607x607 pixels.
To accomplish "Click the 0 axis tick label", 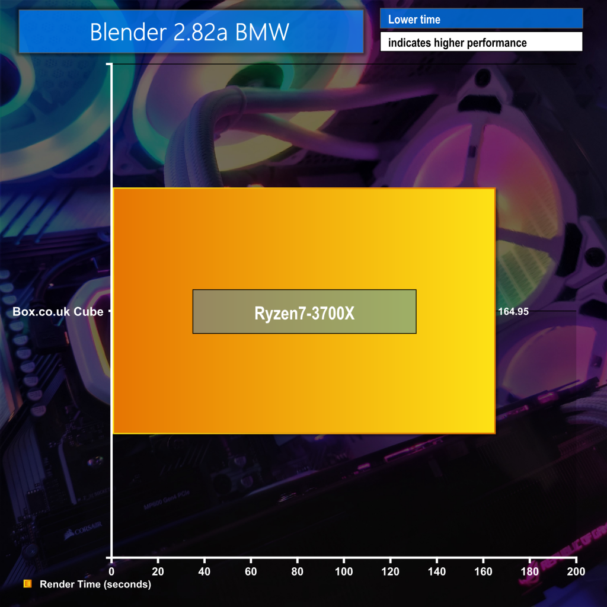I will click(111, 571).
